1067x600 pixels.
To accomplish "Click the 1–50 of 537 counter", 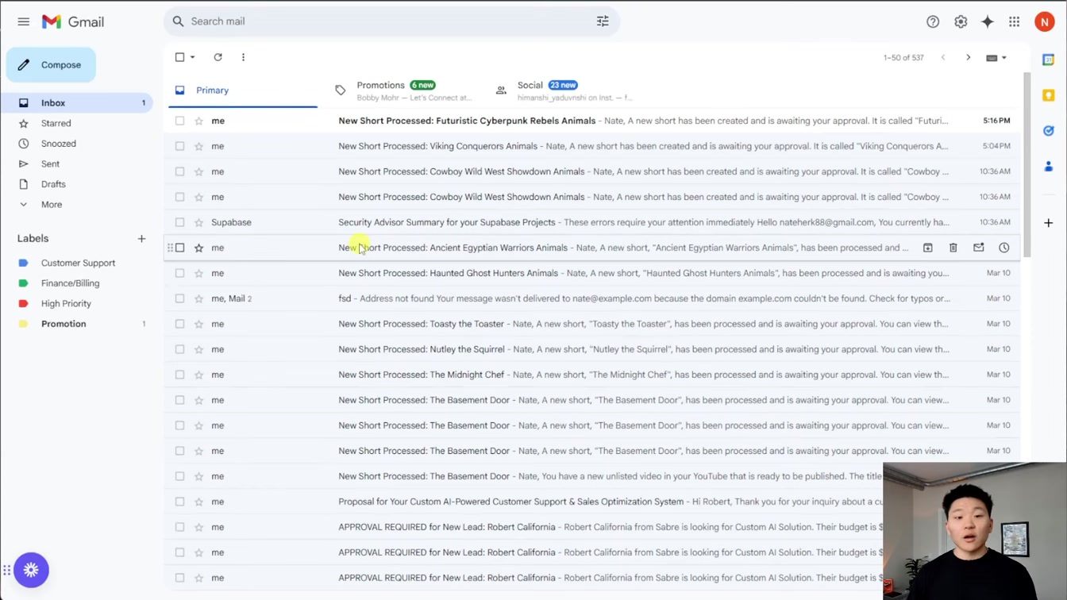I will (x=903, y=57).
